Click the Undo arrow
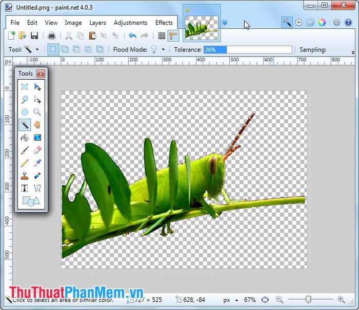 tap(132, 35)
